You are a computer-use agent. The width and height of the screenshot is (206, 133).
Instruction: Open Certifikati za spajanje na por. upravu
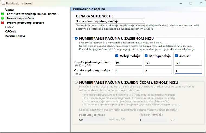tap(32, 14)
